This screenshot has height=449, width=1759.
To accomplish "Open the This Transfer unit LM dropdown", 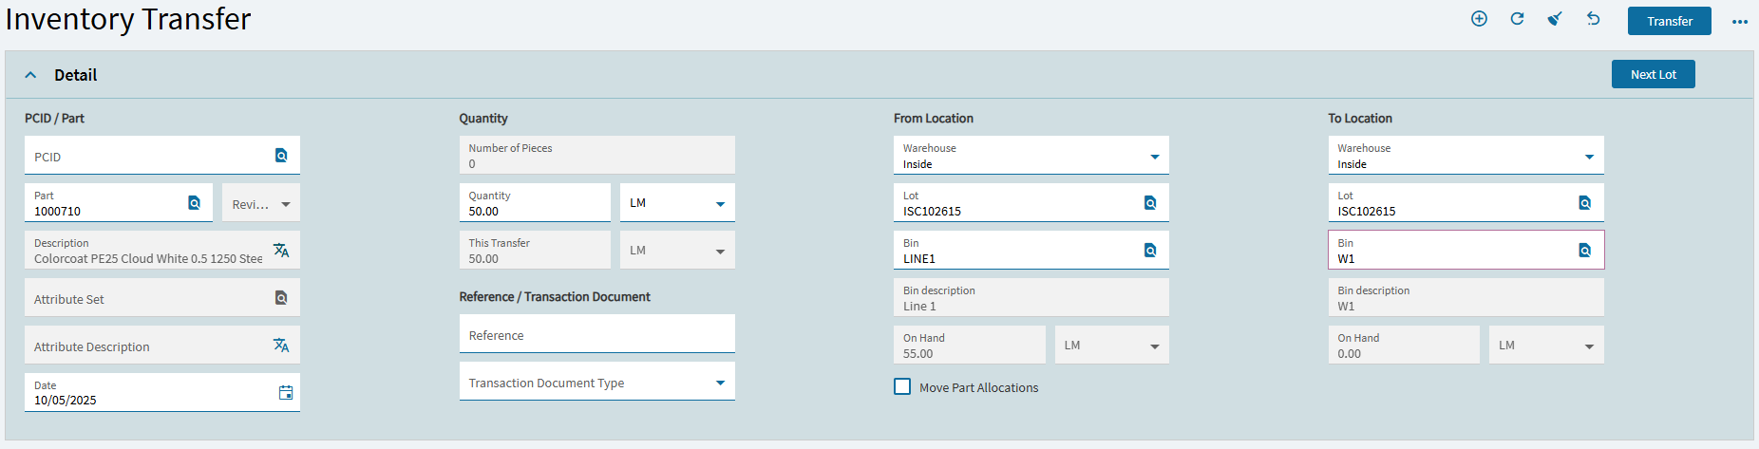I will [677, 251].
